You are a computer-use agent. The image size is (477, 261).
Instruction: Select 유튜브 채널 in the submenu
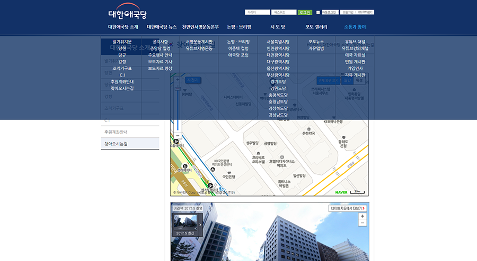[355, 42]
